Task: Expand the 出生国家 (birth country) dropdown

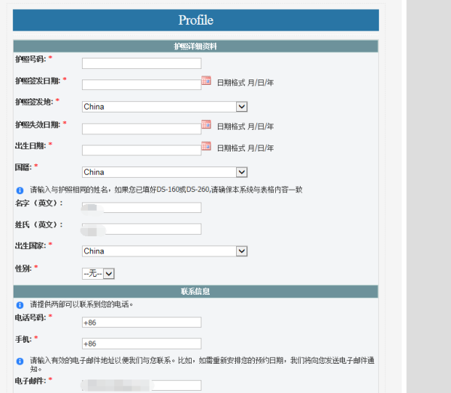Action: (x=165, y=251)
